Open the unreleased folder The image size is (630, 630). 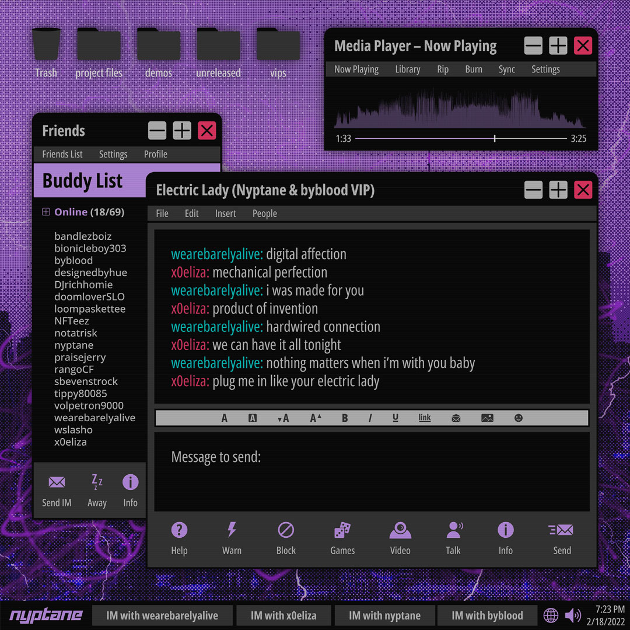[x=218, y=44]
